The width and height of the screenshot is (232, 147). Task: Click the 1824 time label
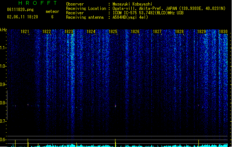pyautogui.click(x=91, y=32)
